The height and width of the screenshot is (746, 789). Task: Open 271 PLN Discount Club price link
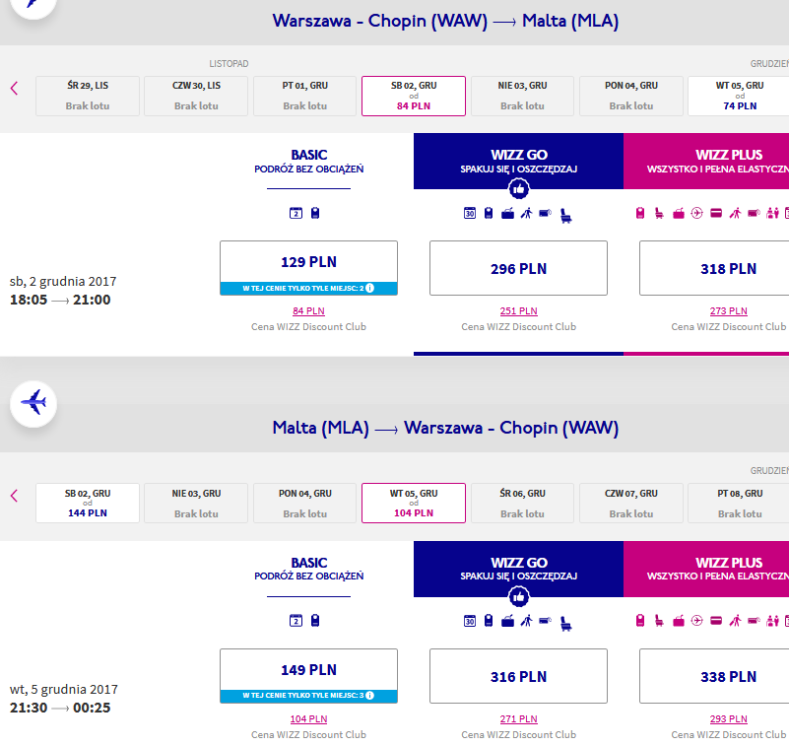point(518,718)
